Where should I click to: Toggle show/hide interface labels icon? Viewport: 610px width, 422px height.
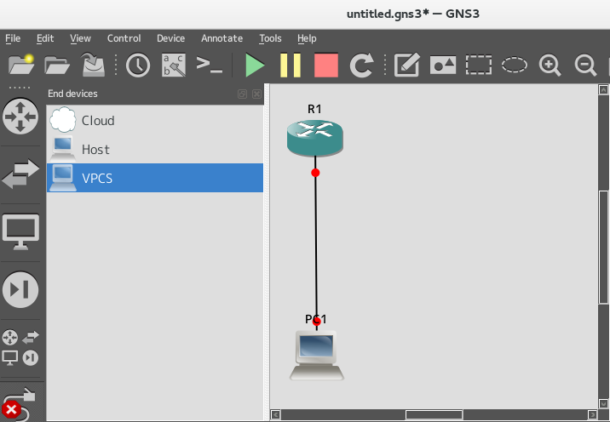point(174,65)
